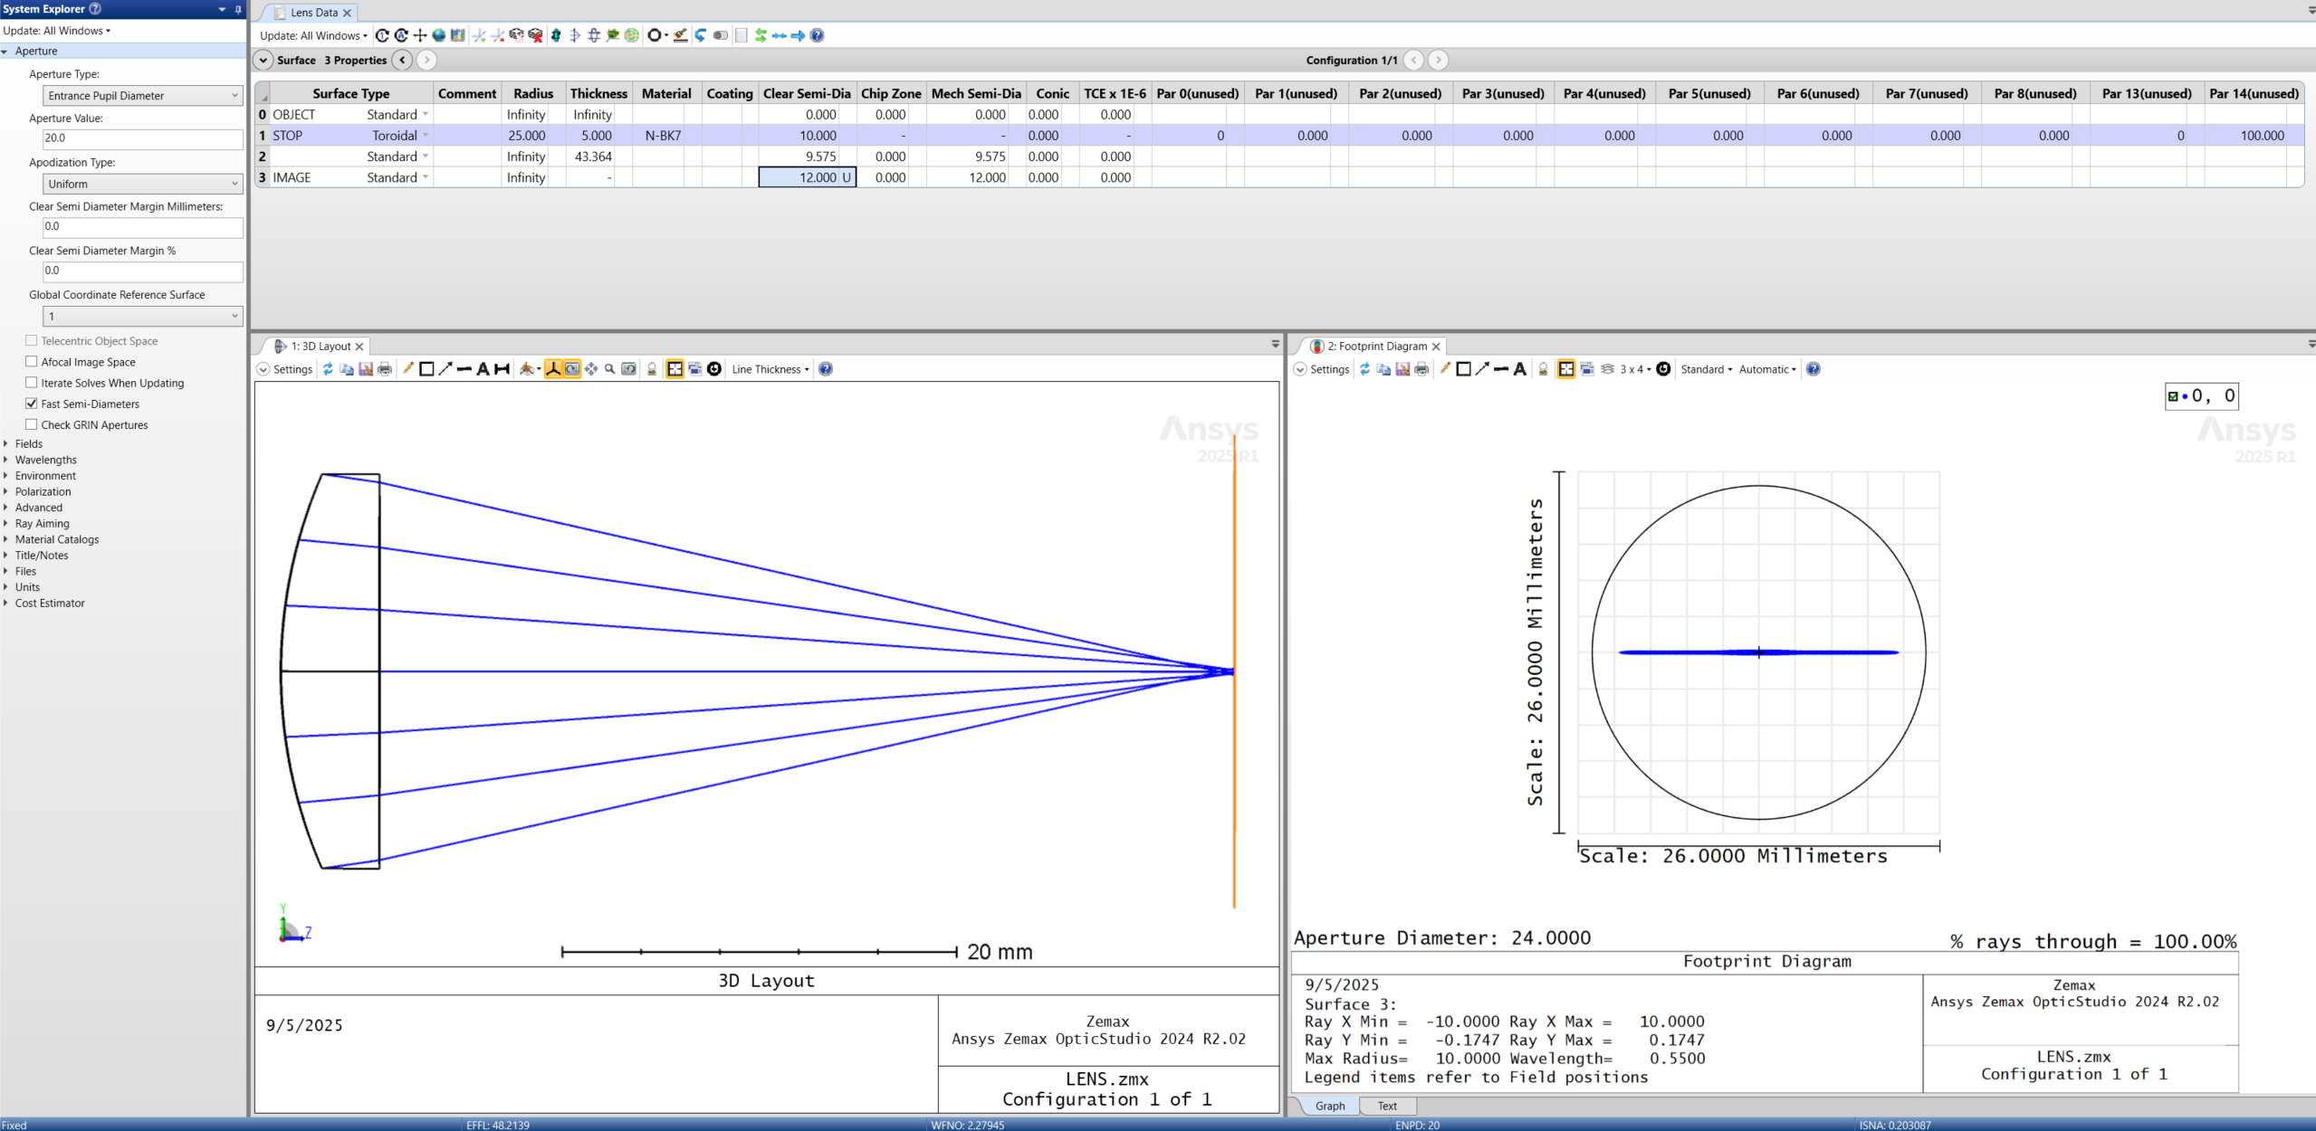The height and width of the screenshot is (1131, 2316).
Task: Switch to the Text tab of the Footprint Diagram
Action: point(1386,1106)
